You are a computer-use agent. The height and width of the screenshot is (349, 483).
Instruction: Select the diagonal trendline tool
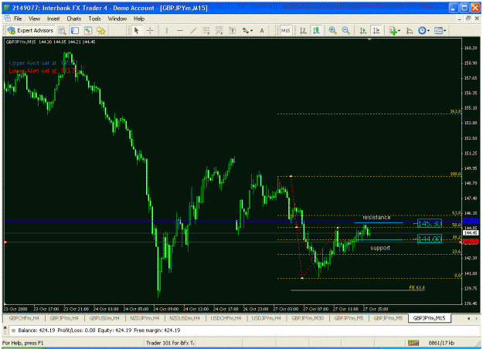(x=193, y=30)
